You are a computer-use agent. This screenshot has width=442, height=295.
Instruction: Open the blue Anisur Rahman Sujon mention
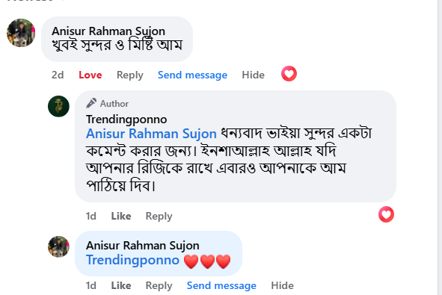click(151, 134)
